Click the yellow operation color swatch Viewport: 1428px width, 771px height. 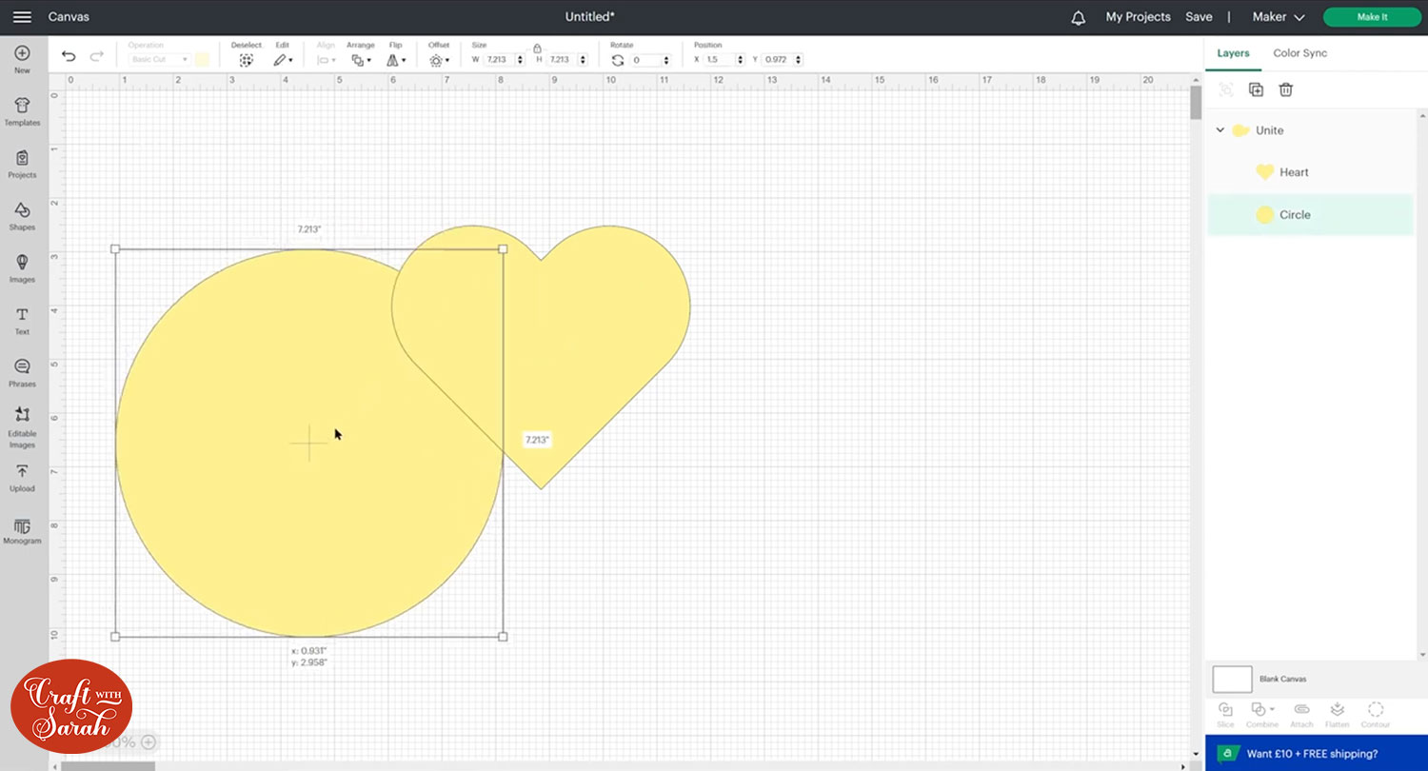(x=202, y=60)
